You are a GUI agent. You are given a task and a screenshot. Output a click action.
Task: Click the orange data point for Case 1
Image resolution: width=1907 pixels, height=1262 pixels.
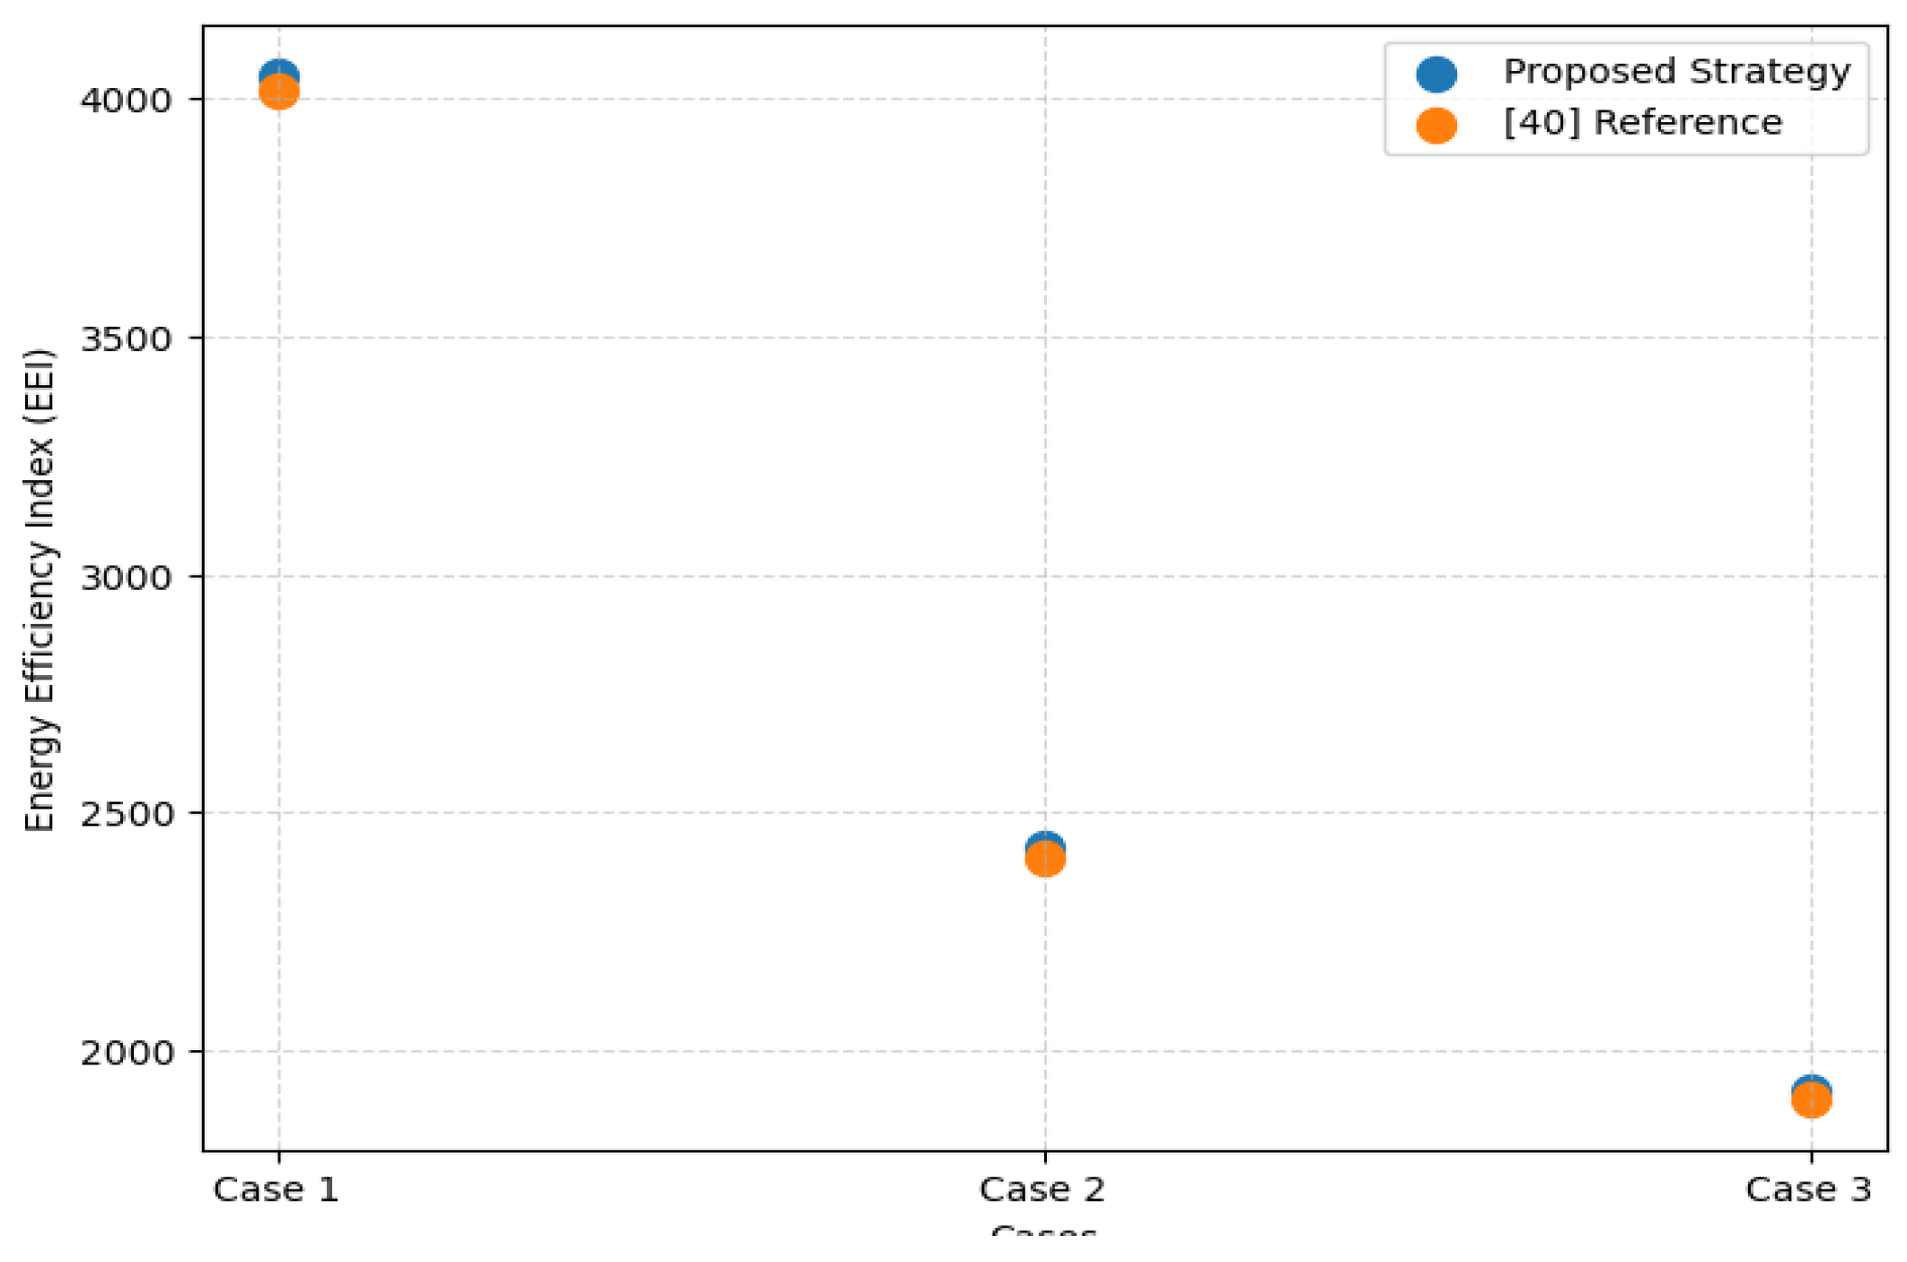[x=279, y=93]
